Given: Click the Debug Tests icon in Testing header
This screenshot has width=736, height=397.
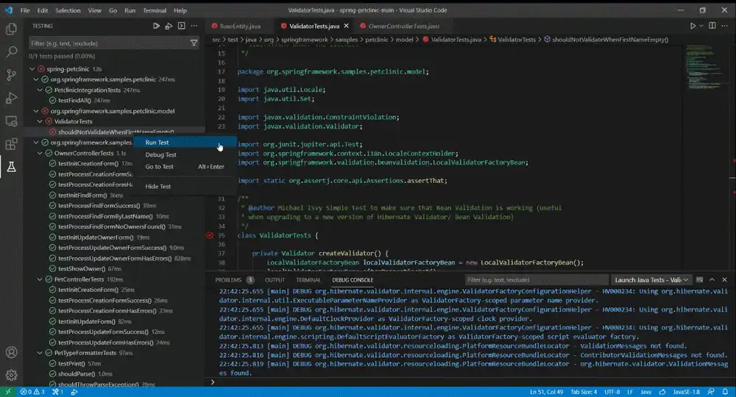Looking at the screenshot, I should click(x=169, y=26).
